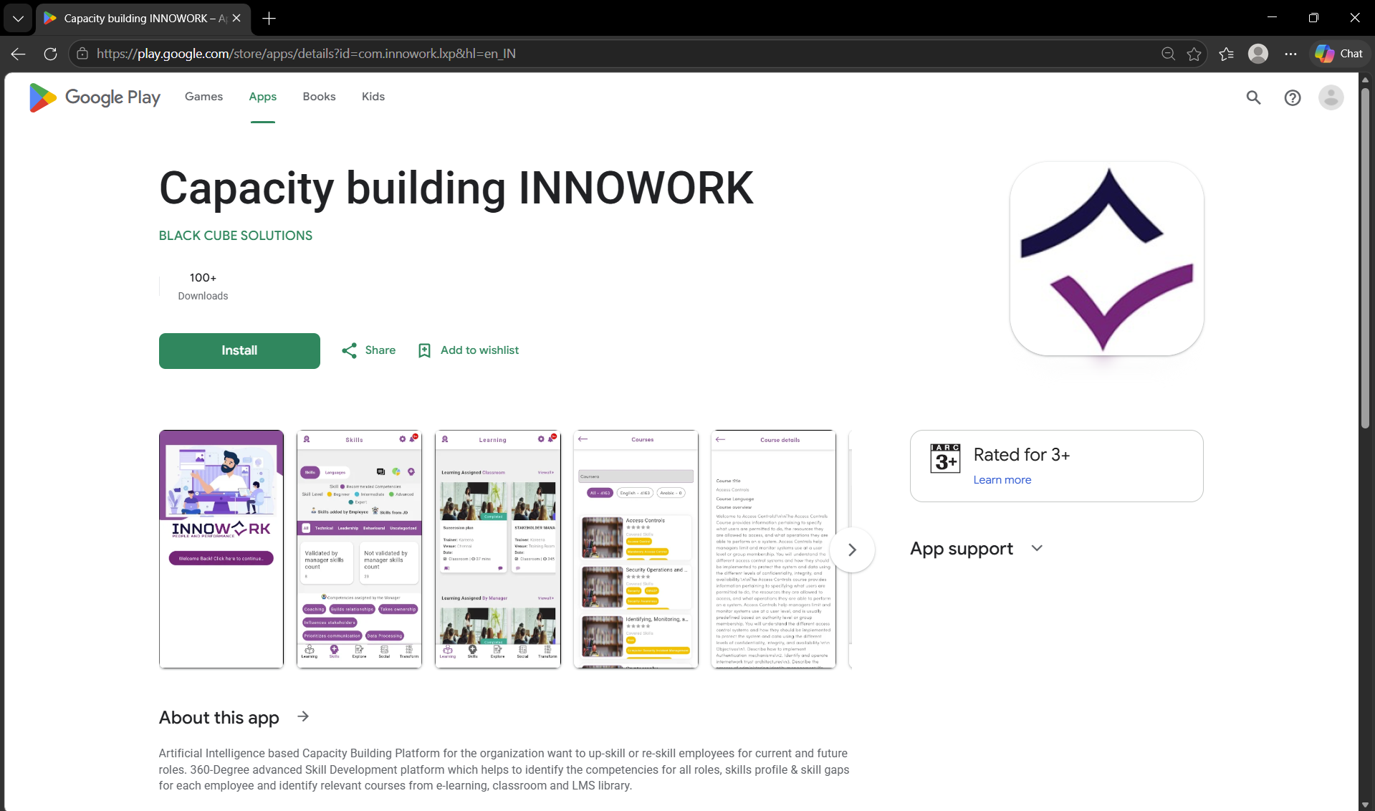Image resolution: width=1375 pixels, height=811 pixels.
Task: Install the Capacity building INNOWORK app
Action: pos(239,350)
